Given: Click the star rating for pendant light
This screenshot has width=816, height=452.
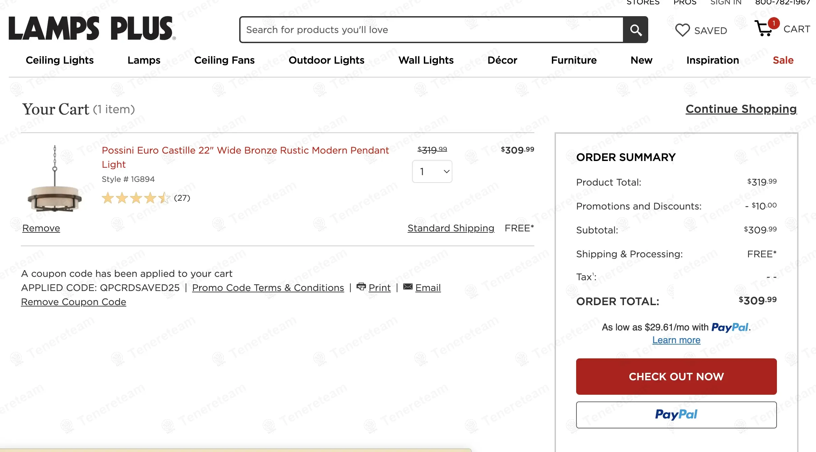Looking at the screenshot, I should [136, 198].
